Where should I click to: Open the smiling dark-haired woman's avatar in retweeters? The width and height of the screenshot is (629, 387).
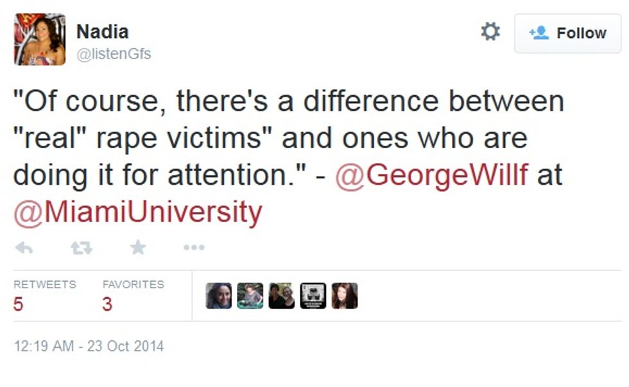[219, 296]
